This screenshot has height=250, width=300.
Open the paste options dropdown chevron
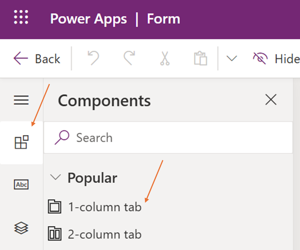232,59
